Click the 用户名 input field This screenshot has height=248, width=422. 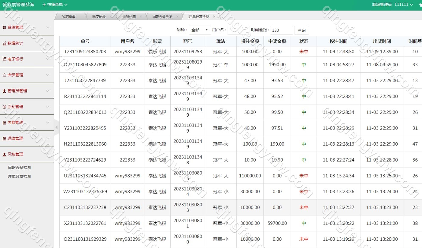point(238,30)
